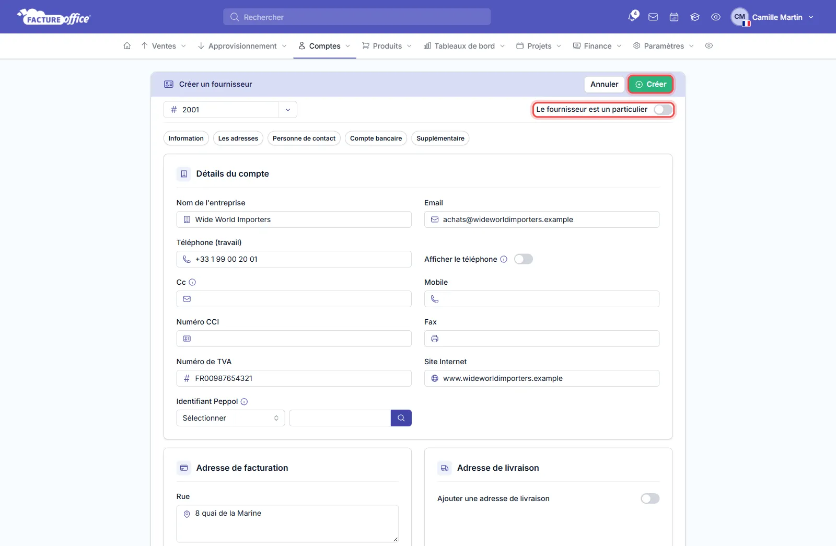The width and height of the screenshot is (836, 546).
Task: Expand the Camille Martin user menu
Action: click(772, 17)
